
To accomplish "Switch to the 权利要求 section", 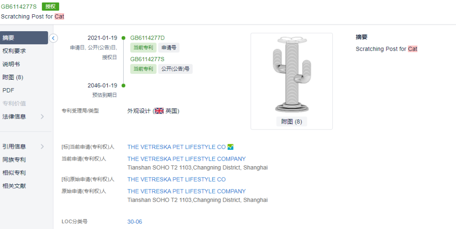I will tap(14, 51).
